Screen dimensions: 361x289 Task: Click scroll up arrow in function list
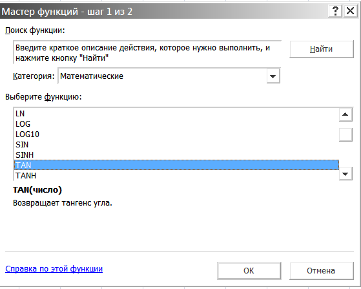[x=346, y=114]
